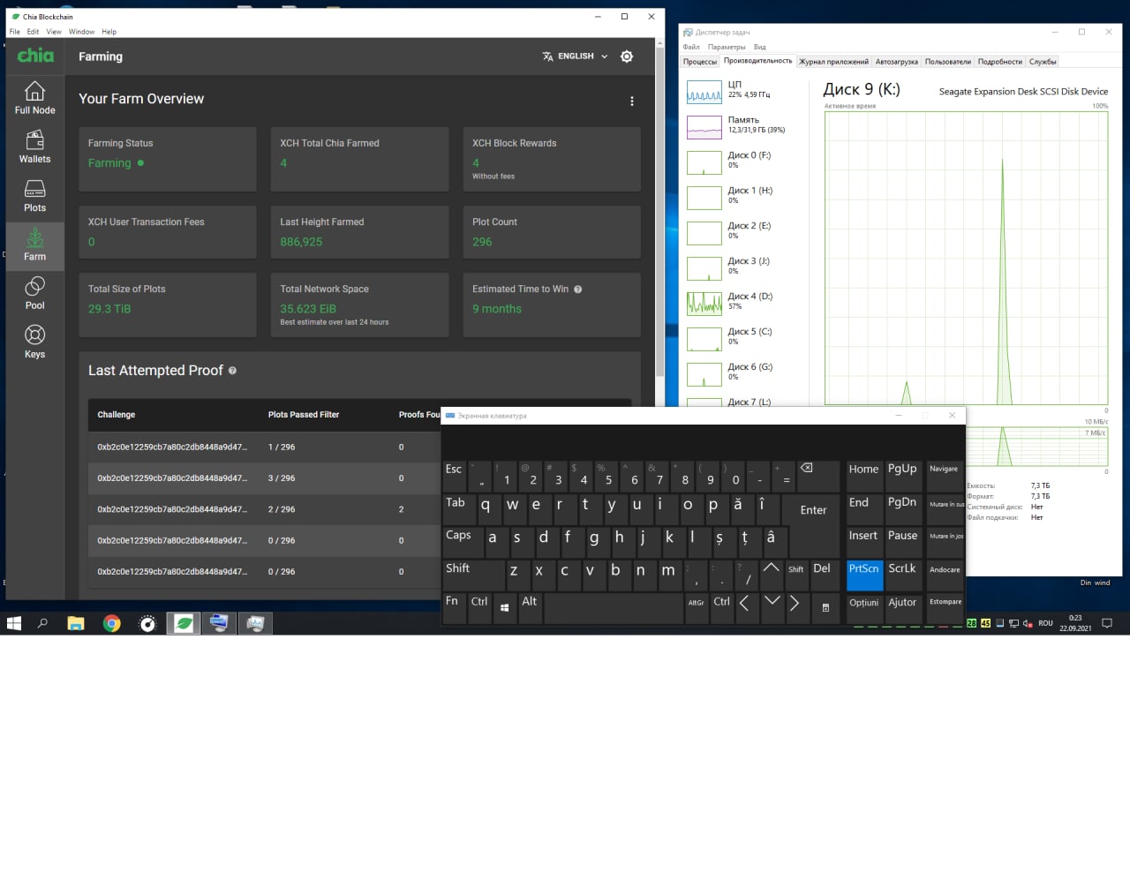Select Farm in Chia sidebar
1130x895 pixels.
click(x=34, y=244)
